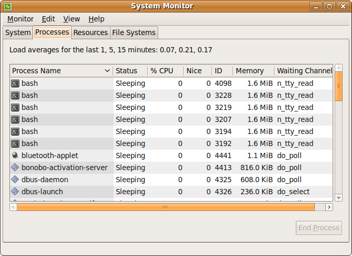Click horizontal scrollbar right arrow
Screen dimensions: 352x256
[329, 207]
